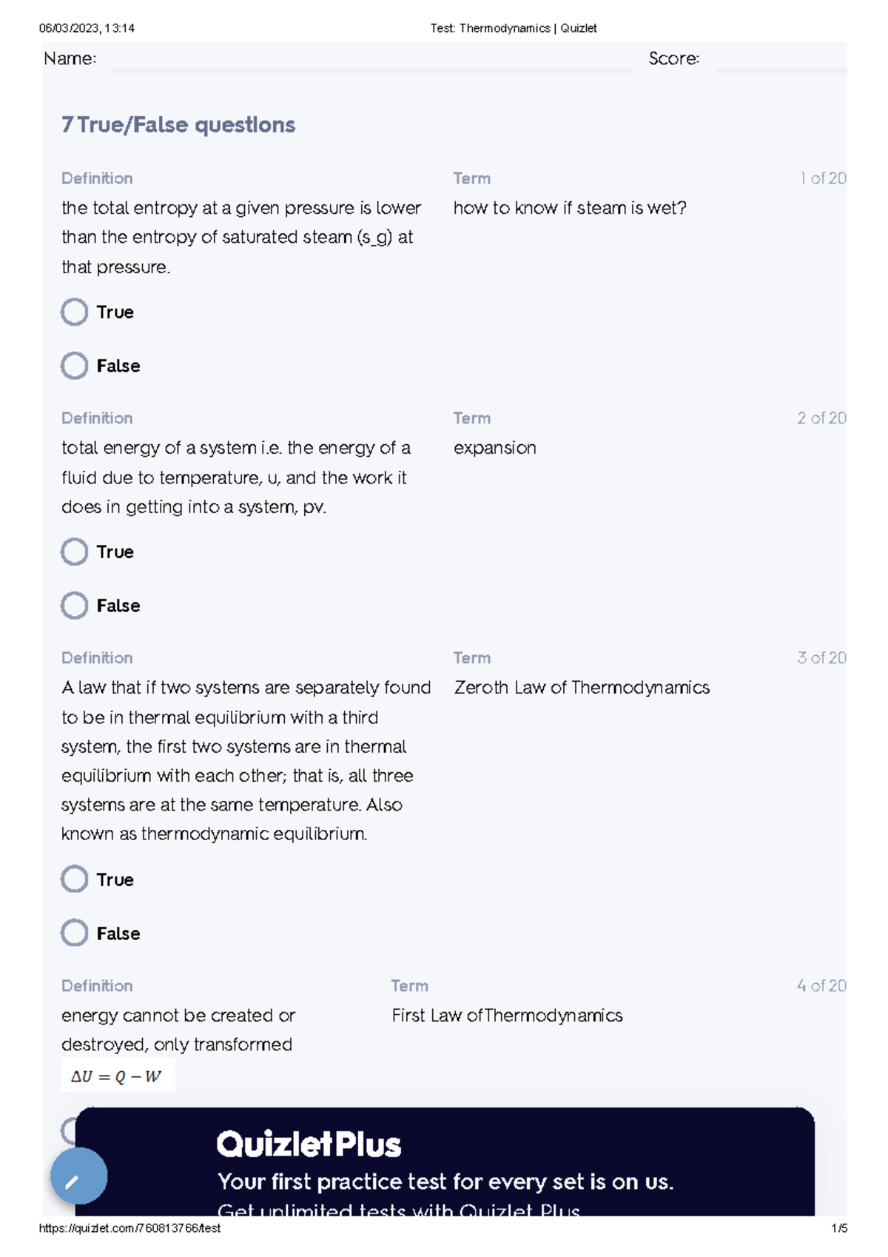This screenshot has width=888, height=1257.
Task: Select True for the Zeroth Law question
Action: [74, 879]
